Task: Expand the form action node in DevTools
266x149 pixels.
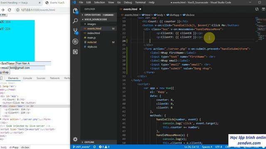Action: tap(1, 119)
